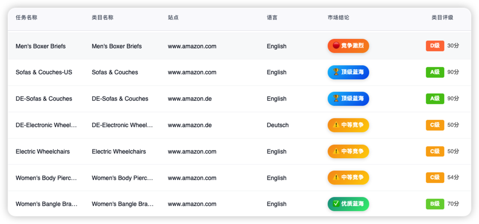
Task: Select the Women's Body Pierc… task name
Action: coord(47,178)
